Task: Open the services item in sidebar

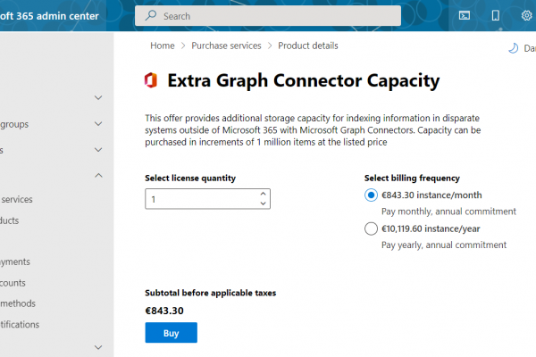Action: point(17,199)
